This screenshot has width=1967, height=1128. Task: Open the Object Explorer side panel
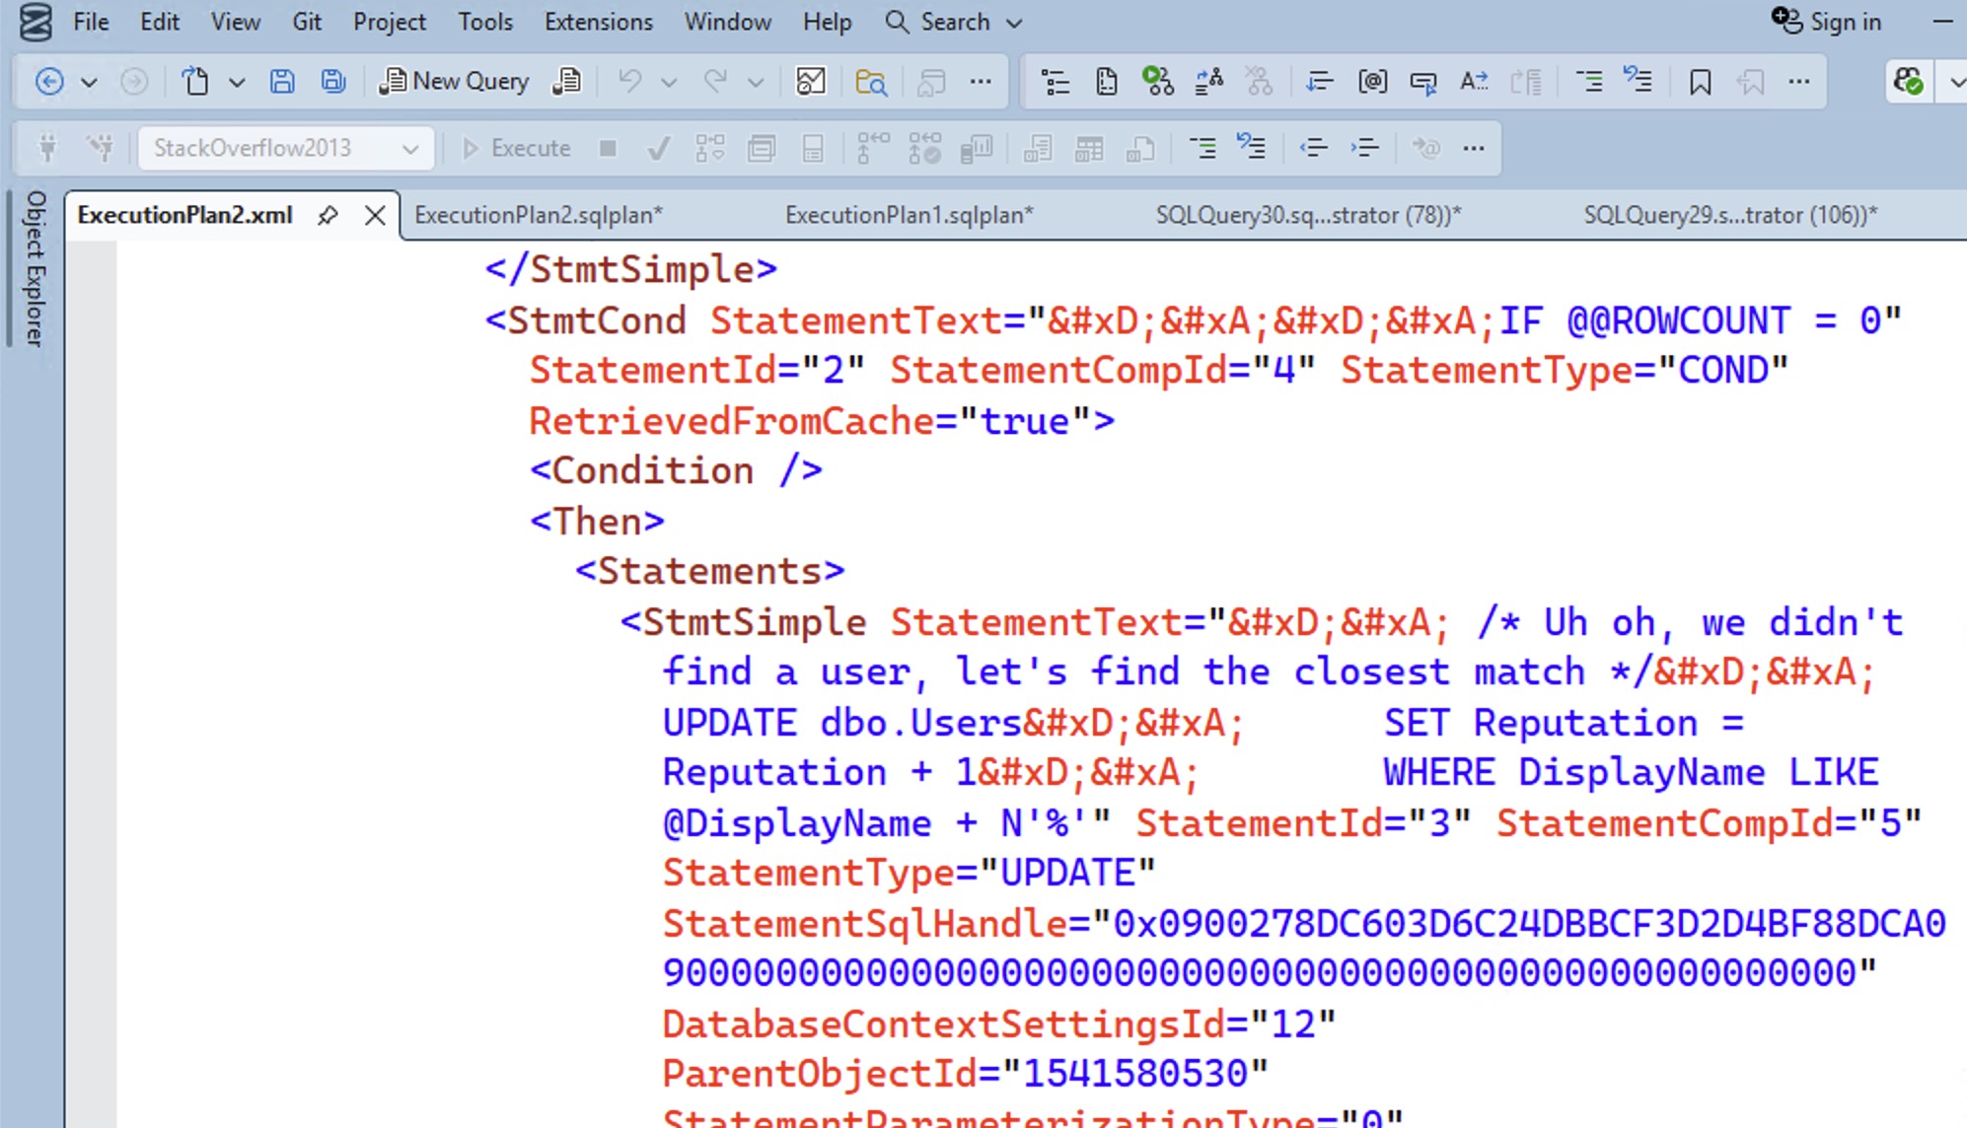pos(36,268)
